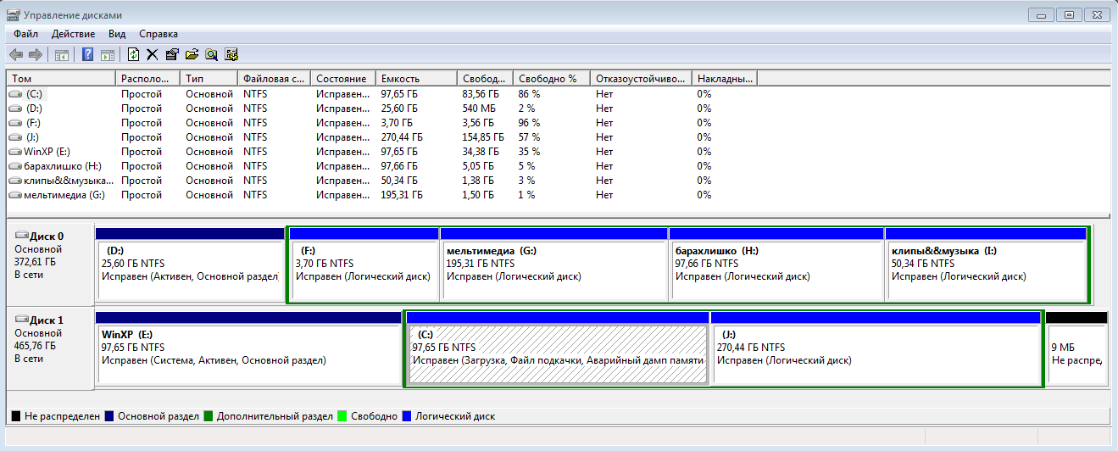
Task: Click the 1,50 ГБ free space cell
Action: [x=478, y=195]
